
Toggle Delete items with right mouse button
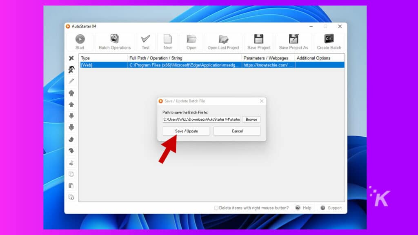pos(216,208)
